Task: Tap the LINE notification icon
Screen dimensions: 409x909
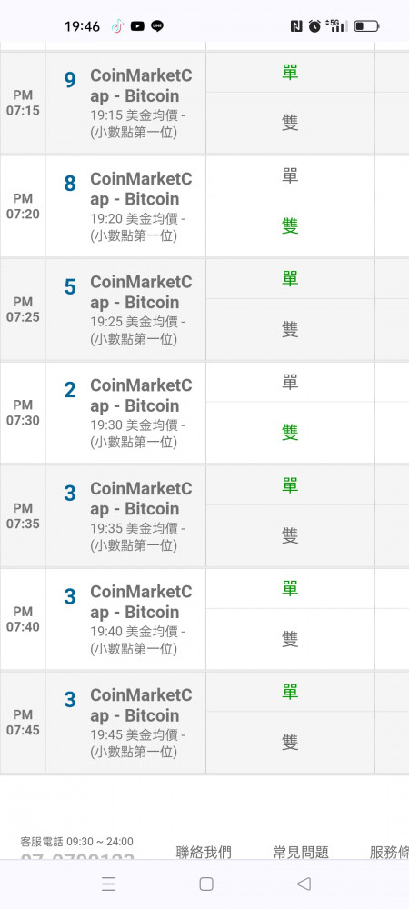Action: (x=157, y=26)
